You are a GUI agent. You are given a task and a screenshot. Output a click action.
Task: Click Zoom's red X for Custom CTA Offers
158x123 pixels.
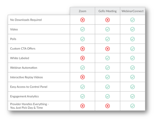[x=83, y=49]
